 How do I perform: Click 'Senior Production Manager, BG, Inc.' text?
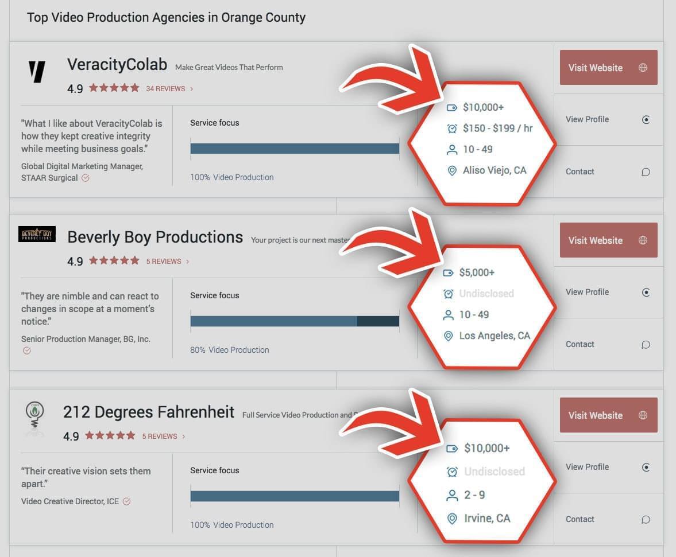86,339
